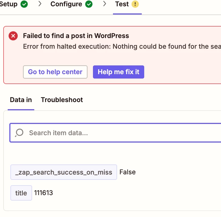Screen dimensions: 221x217
Task: Click the Help me fix it button
Action: point(118,72)
